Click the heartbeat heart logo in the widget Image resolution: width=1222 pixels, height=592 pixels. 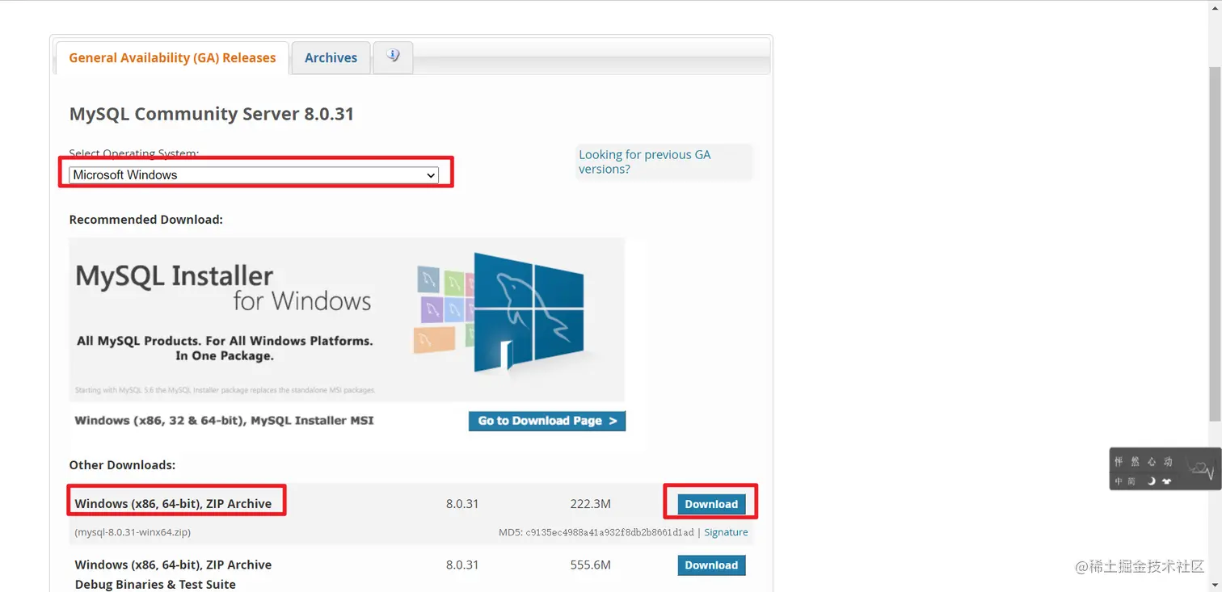[1200, 468]
